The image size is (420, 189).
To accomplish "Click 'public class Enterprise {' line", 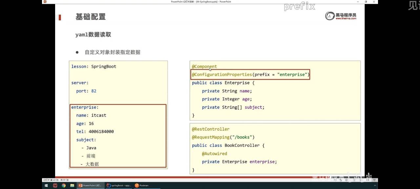I will pyautogui.click(x=223, y=83).
